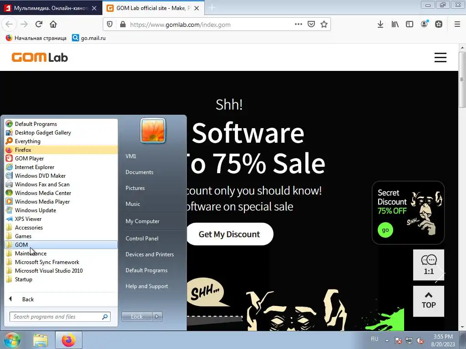This screenshot has height=349, width=466.
Task: Click the GOM Lab logo
Action: point(40,57)
